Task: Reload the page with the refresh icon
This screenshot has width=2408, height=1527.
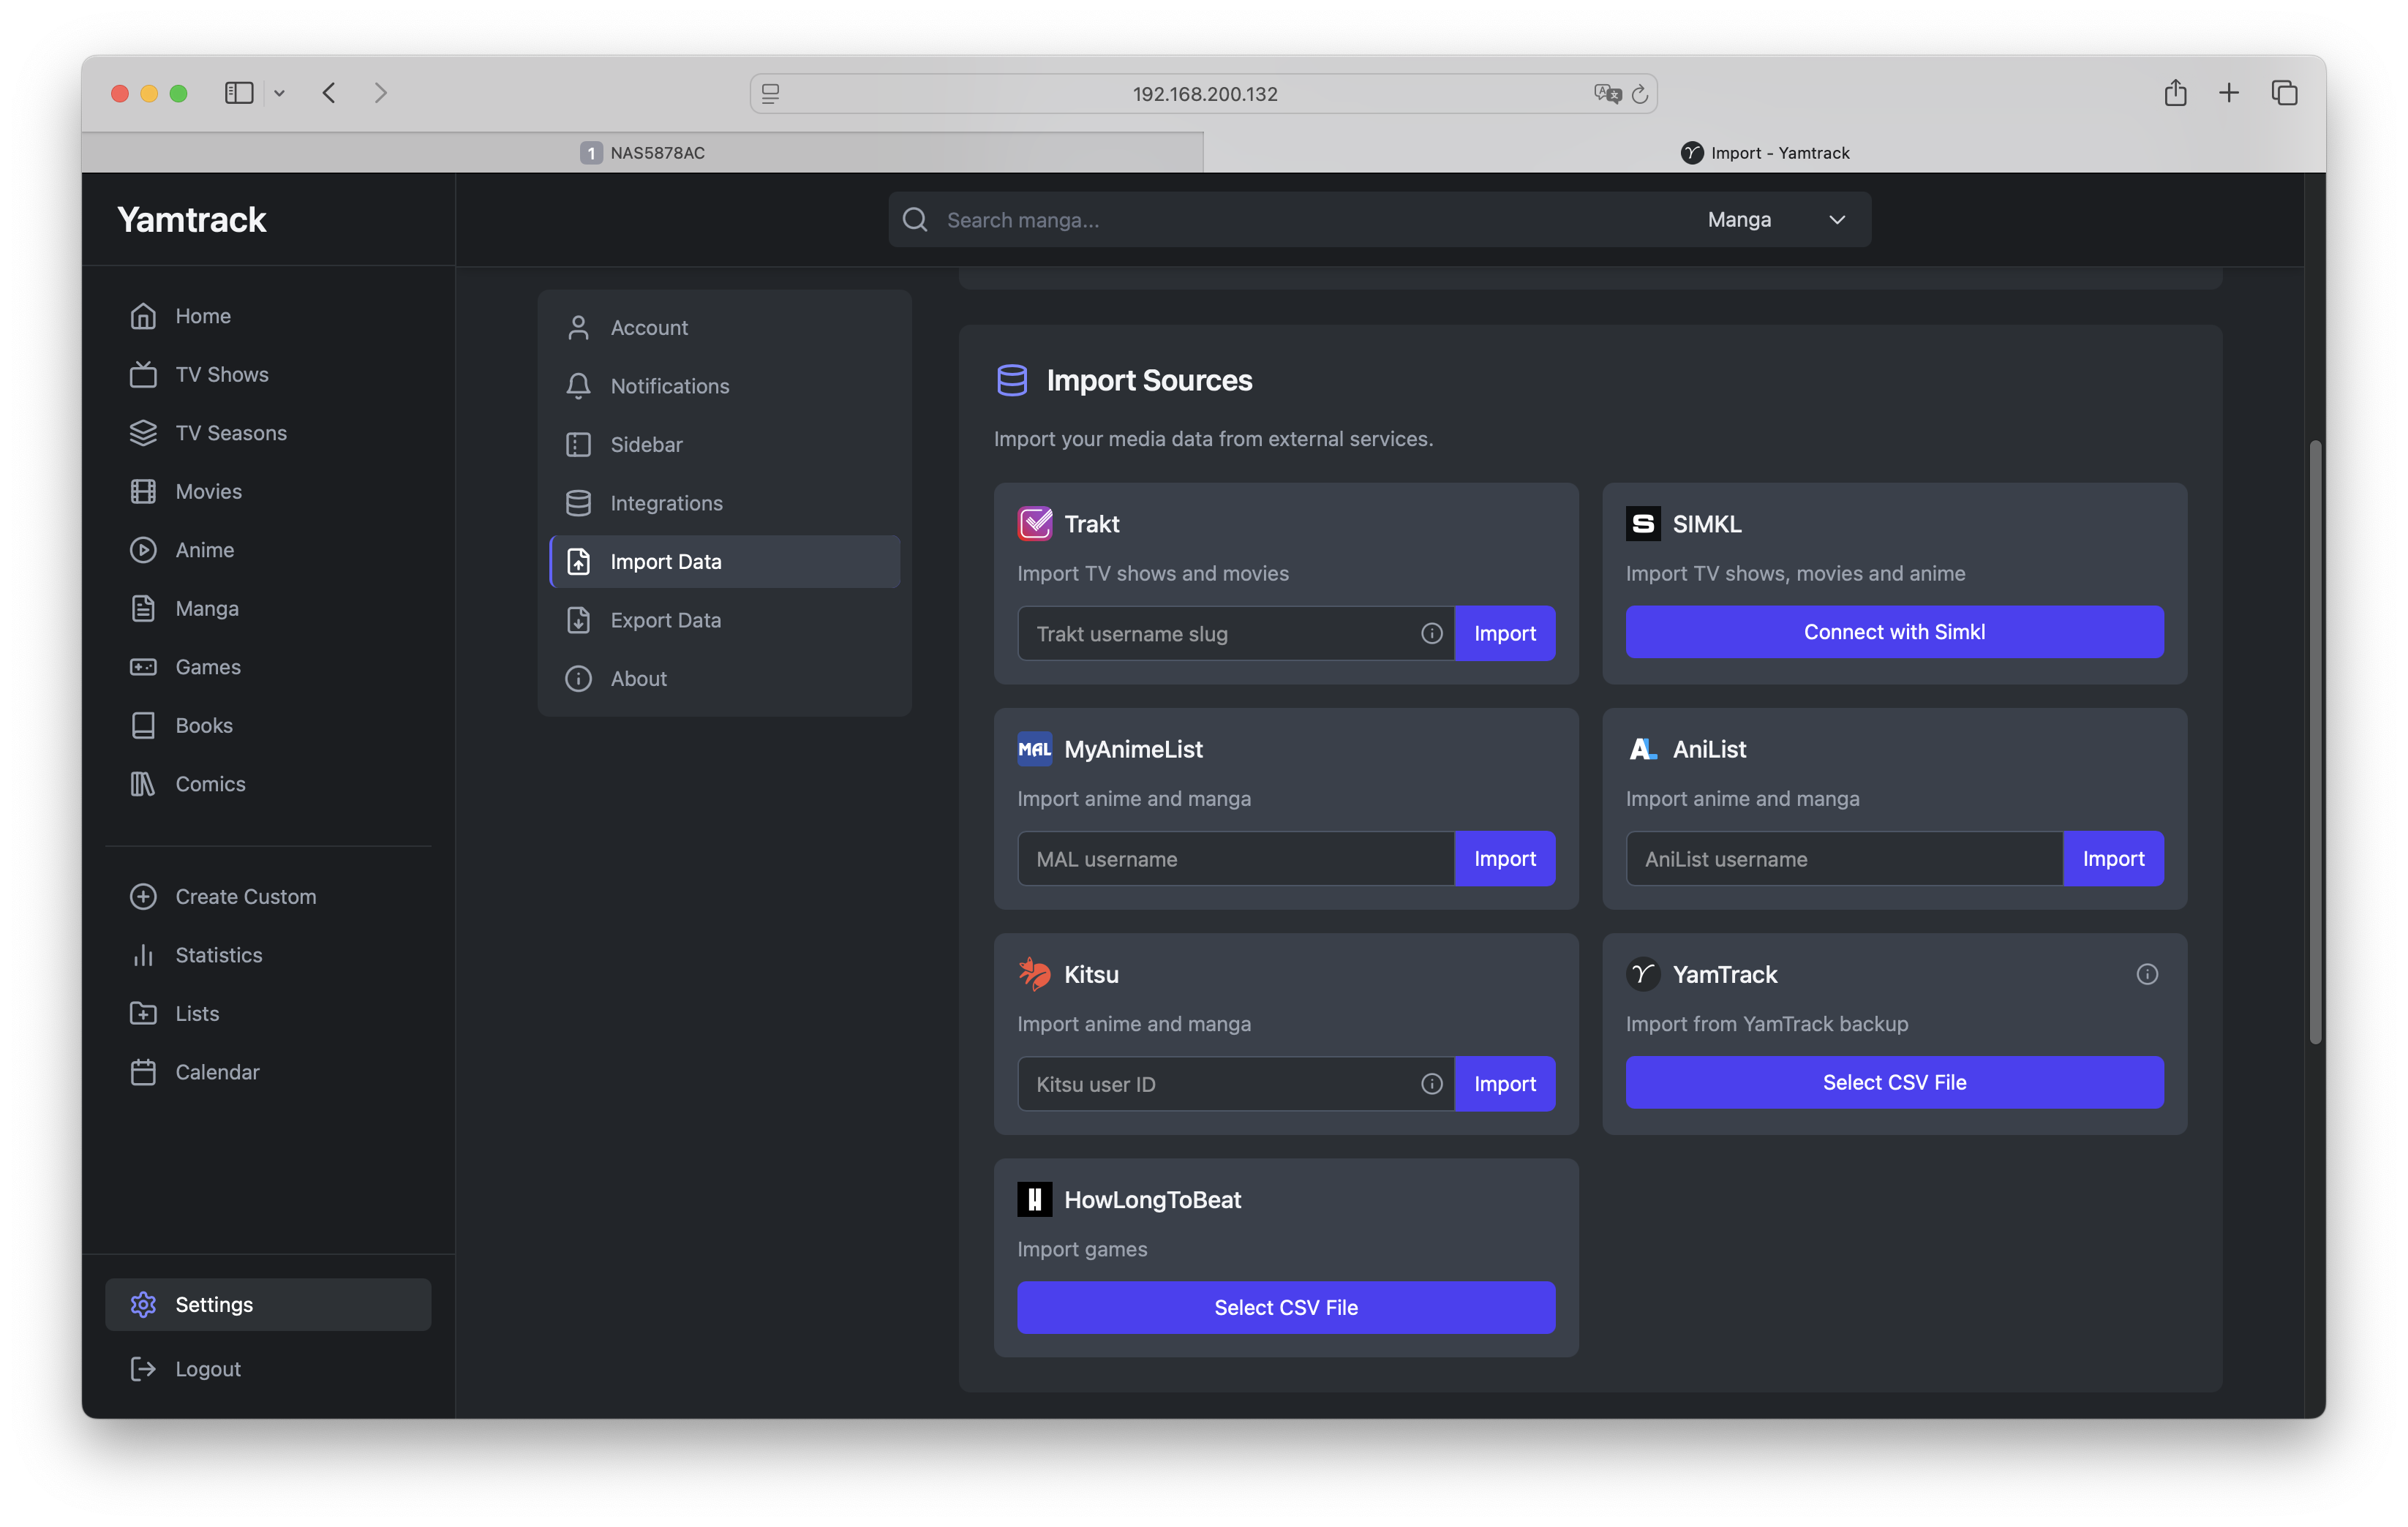Action: tap(1640, 93)
